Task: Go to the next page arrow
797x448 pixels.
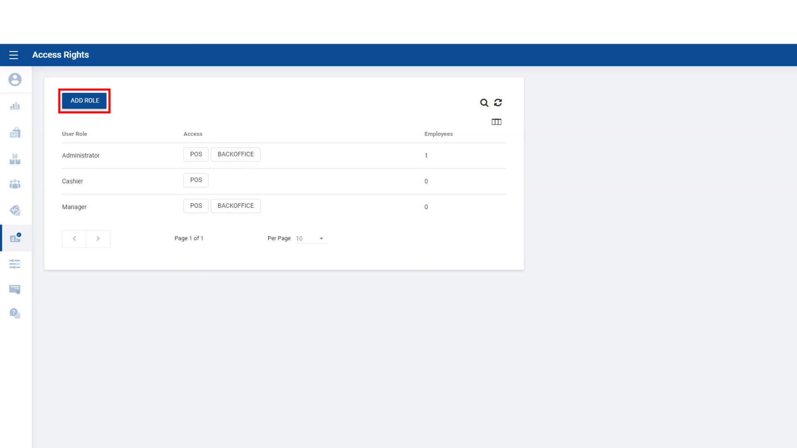Action: point(98,239)
